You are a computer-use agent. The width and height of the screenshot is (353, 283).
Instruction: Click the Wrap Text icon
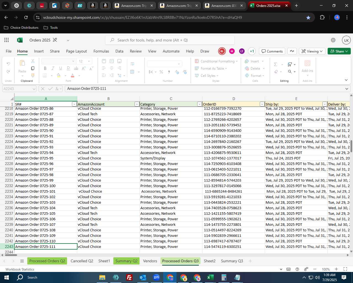[132, 64]
